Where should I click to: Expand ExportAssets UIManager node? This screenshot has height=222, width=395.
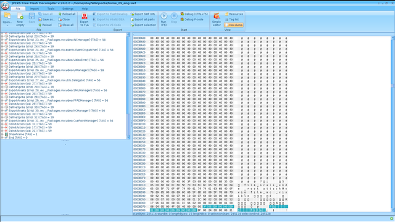point(2,70)
